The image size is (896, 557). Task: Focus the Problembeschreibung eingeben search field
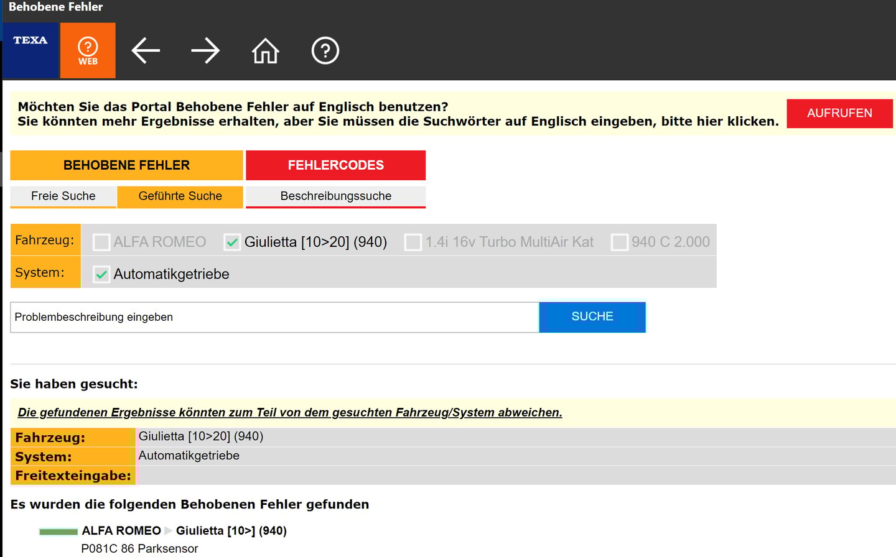[274, 317]
